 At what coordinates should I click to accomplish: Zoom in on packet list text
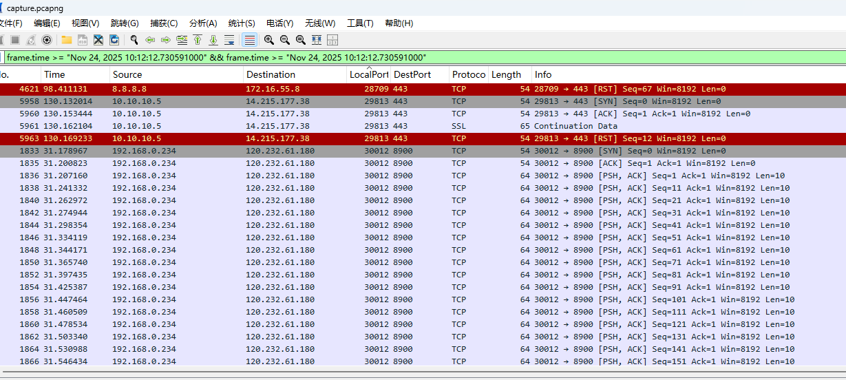pos(268,40)
